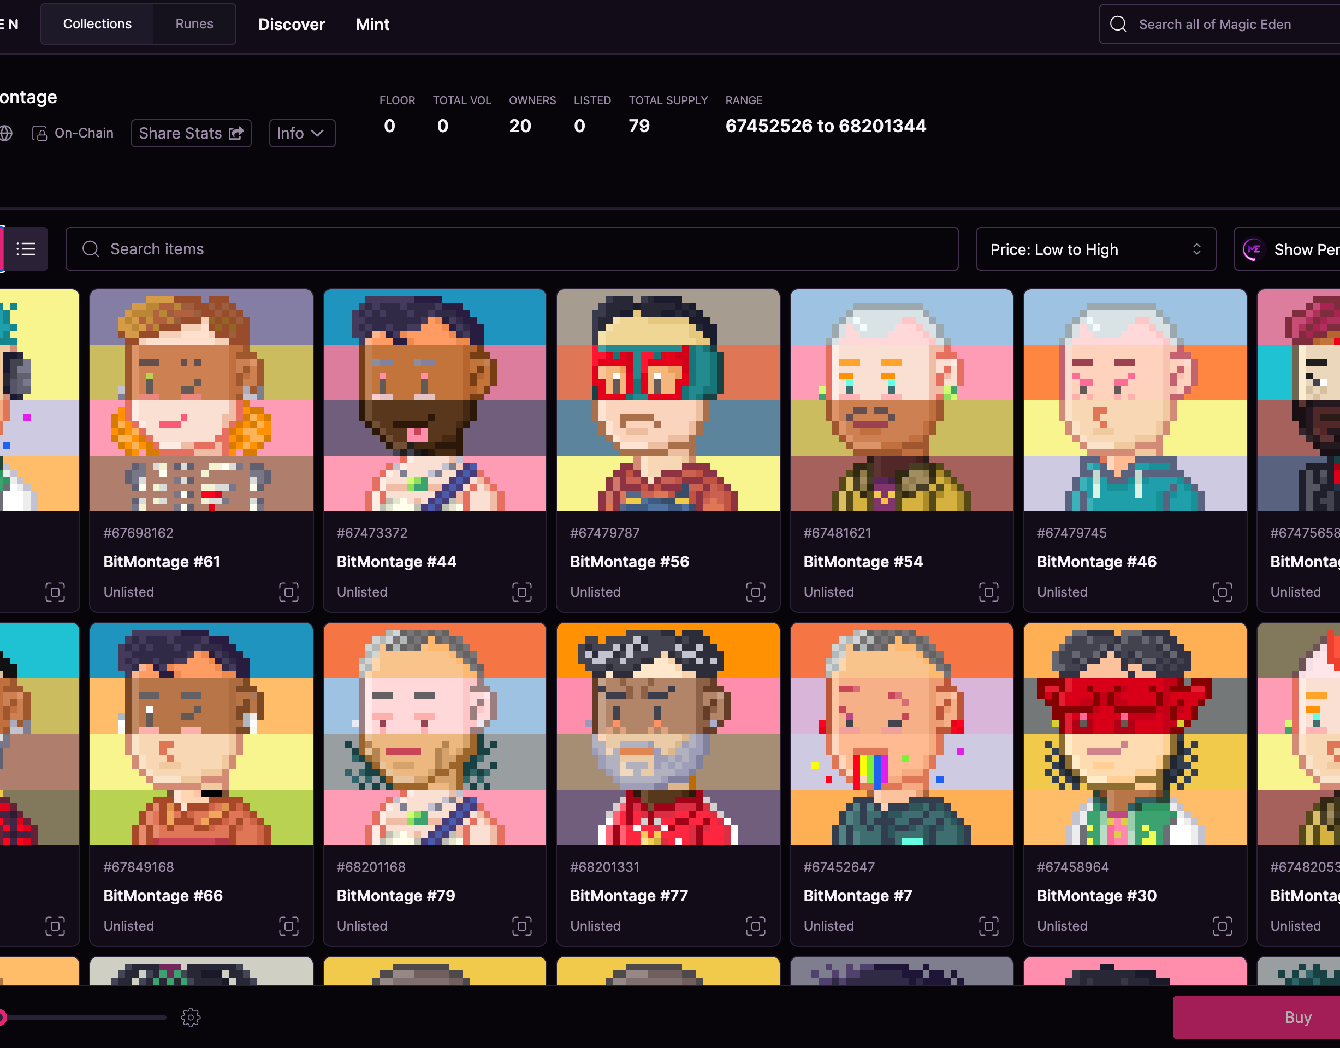Viewport: 1340px width, 1048px height.
Task: Select Collections toggle option
Action: [97, 24]
